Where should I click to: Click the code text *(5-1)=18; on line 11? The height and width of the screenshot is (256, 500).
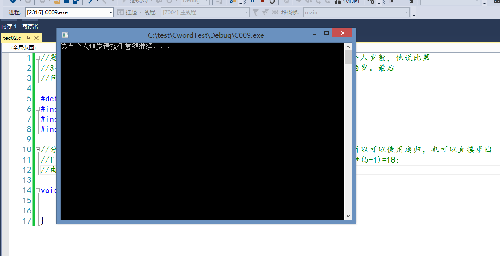(378, 160)
